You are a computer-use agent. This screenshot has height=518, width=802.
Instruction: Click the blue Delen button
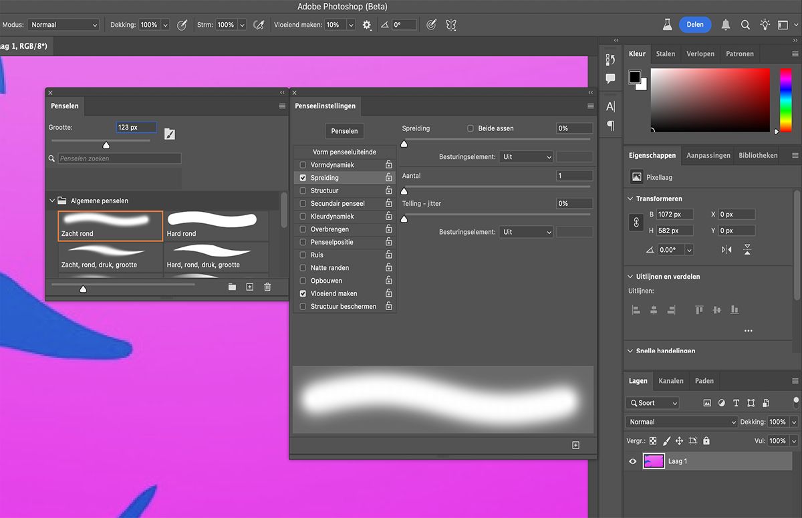(x=695, y=25)
